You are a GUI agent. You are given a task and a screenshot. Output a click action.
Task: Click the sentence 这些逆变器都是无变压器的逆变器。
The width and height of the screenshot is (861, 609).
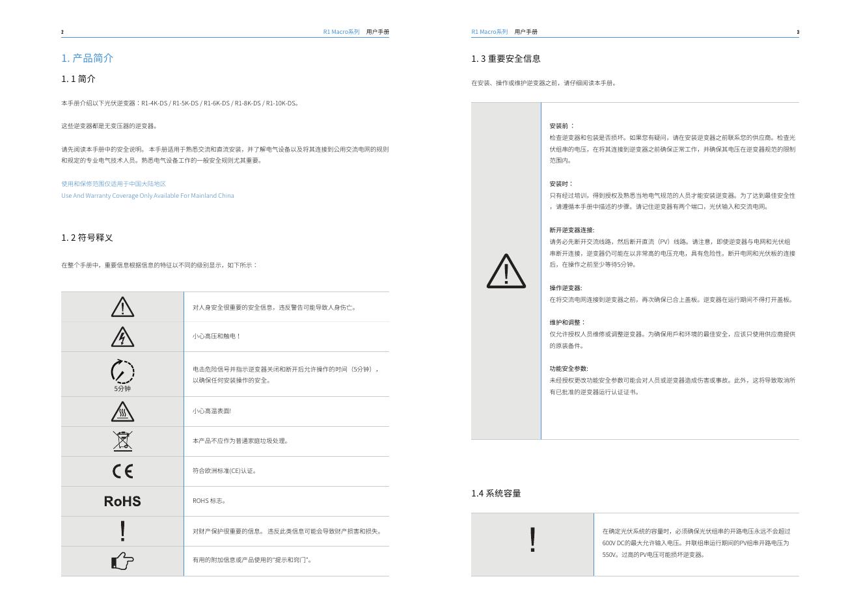click(x=109, y=126)
